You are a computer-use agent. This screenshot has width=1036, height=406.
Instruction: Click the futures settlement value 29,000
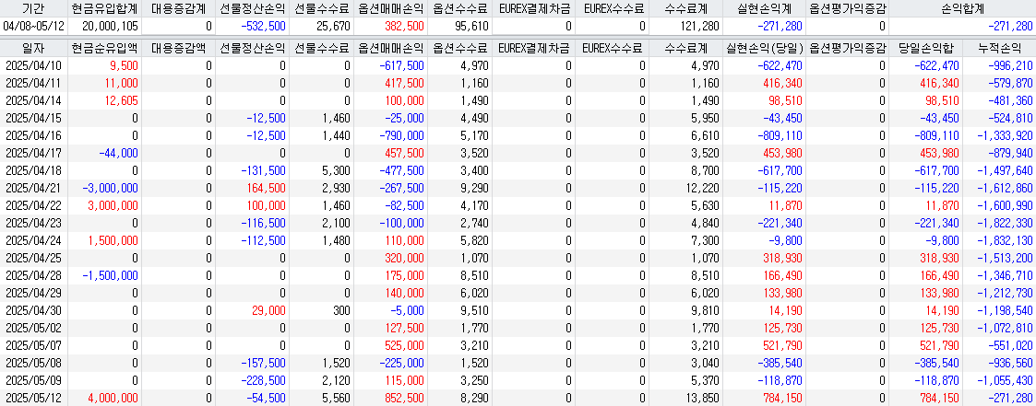pyautogui.click(x=268, y=309)
